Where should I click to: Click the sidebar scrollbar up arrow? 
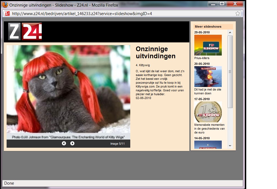(x=229, y=32)
